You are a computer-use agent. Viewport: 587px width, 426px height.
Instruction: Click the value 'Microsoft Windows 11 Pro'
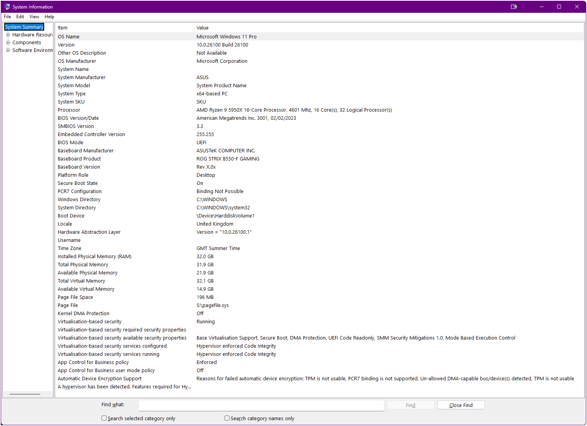pos(226,36)
